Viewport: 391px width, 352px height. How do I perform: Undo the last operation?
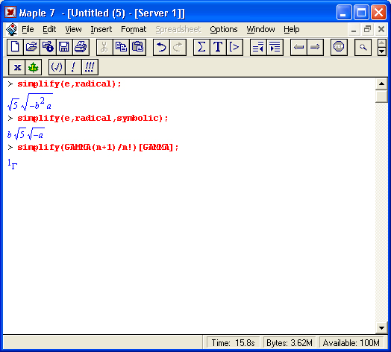coord(161,47)
